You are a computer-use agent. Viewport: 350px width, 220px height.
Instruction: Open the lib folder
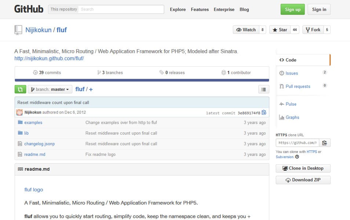pyautogui.click(x=26, y=133)
